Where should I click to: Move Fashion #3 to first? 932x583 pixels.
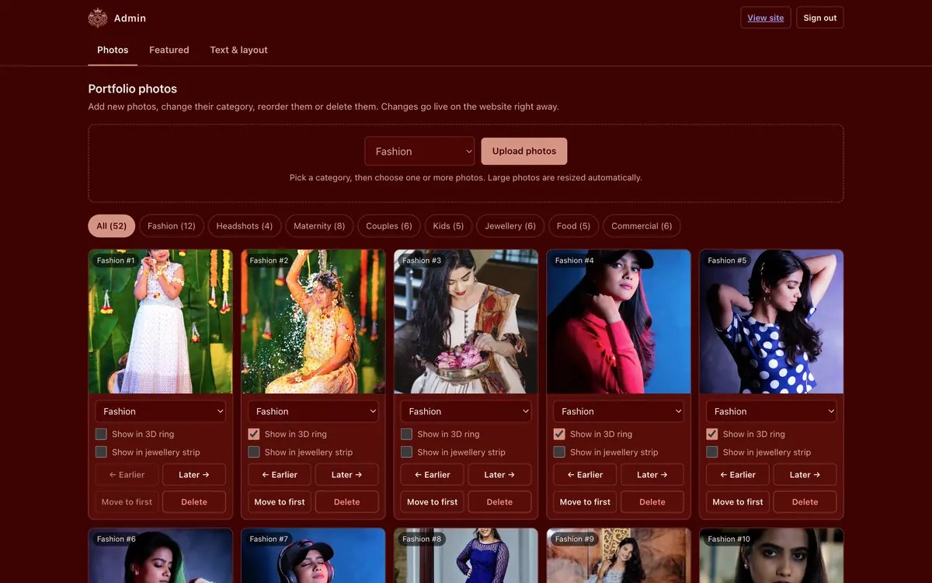point(433,502)
